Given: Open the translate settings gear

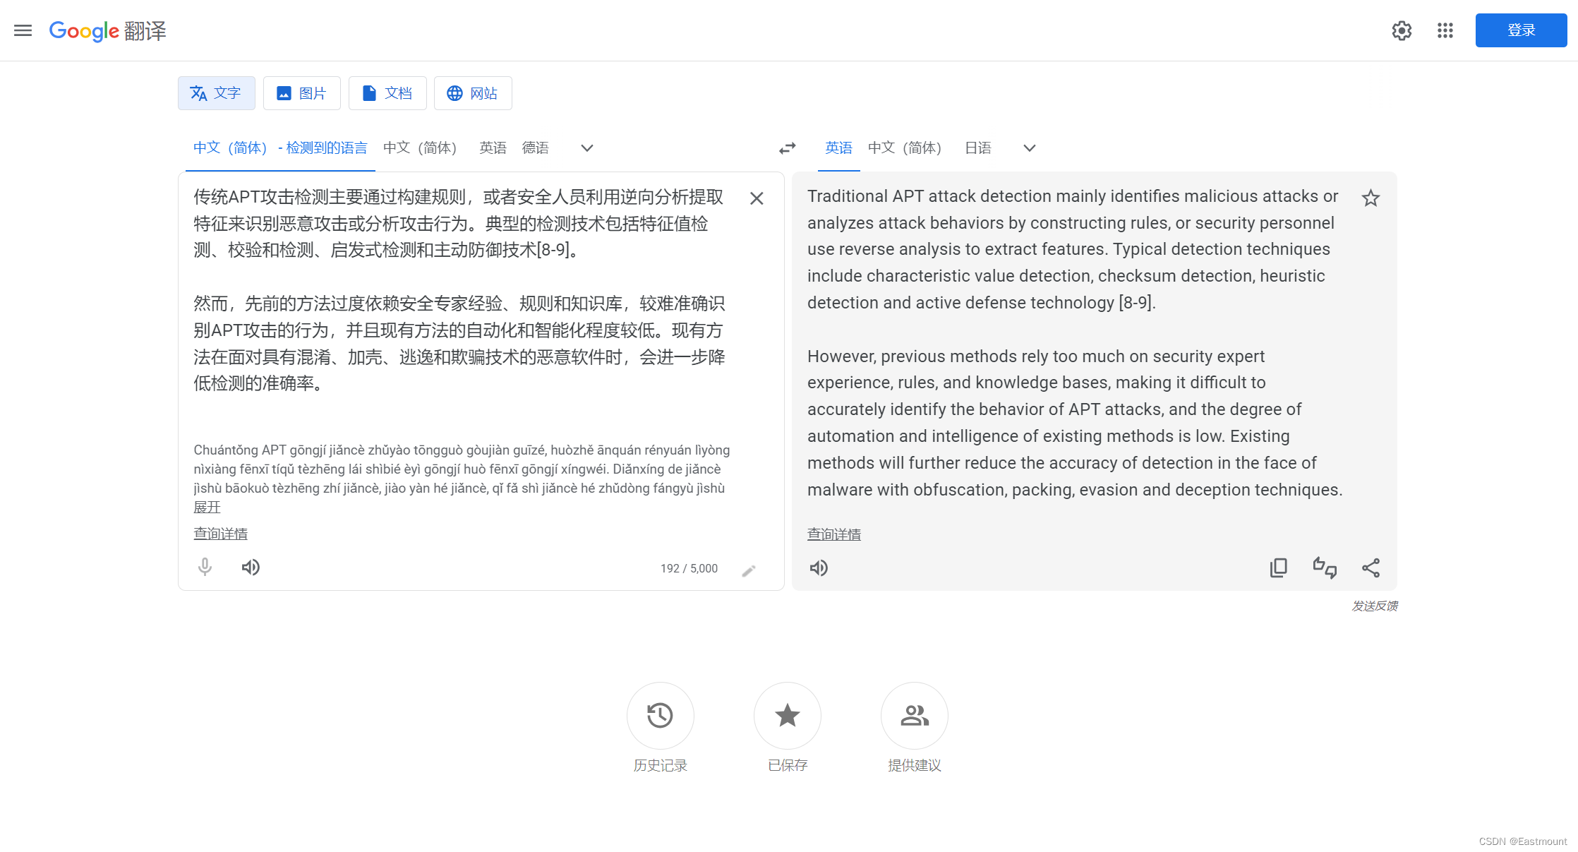Looking at the screenshot, I should (1402, 30).
